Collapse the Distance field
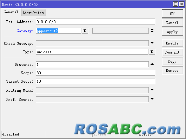The height and width of the screenshot is (139, 186). 152,64
